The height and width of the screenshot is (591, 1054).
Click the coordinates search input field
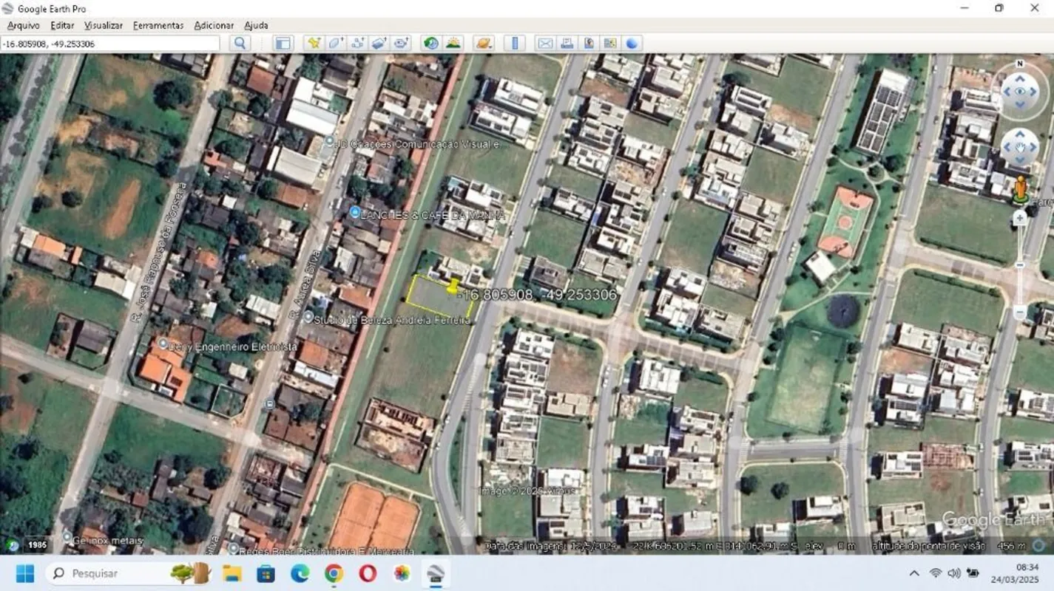coord(109,44)
